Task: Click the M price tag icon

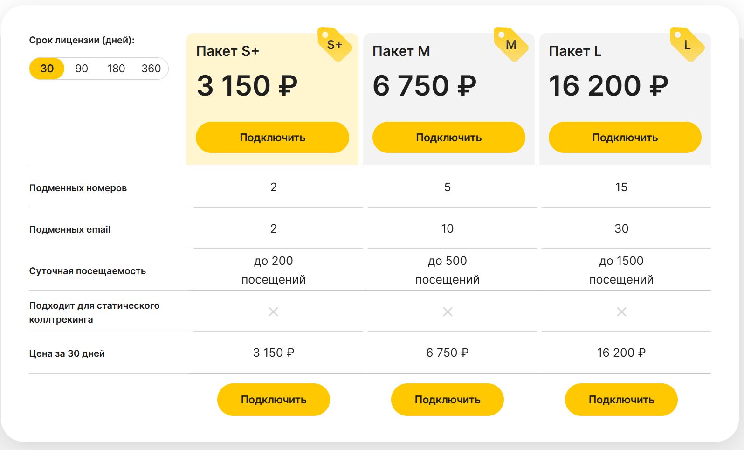Action: 510,45
